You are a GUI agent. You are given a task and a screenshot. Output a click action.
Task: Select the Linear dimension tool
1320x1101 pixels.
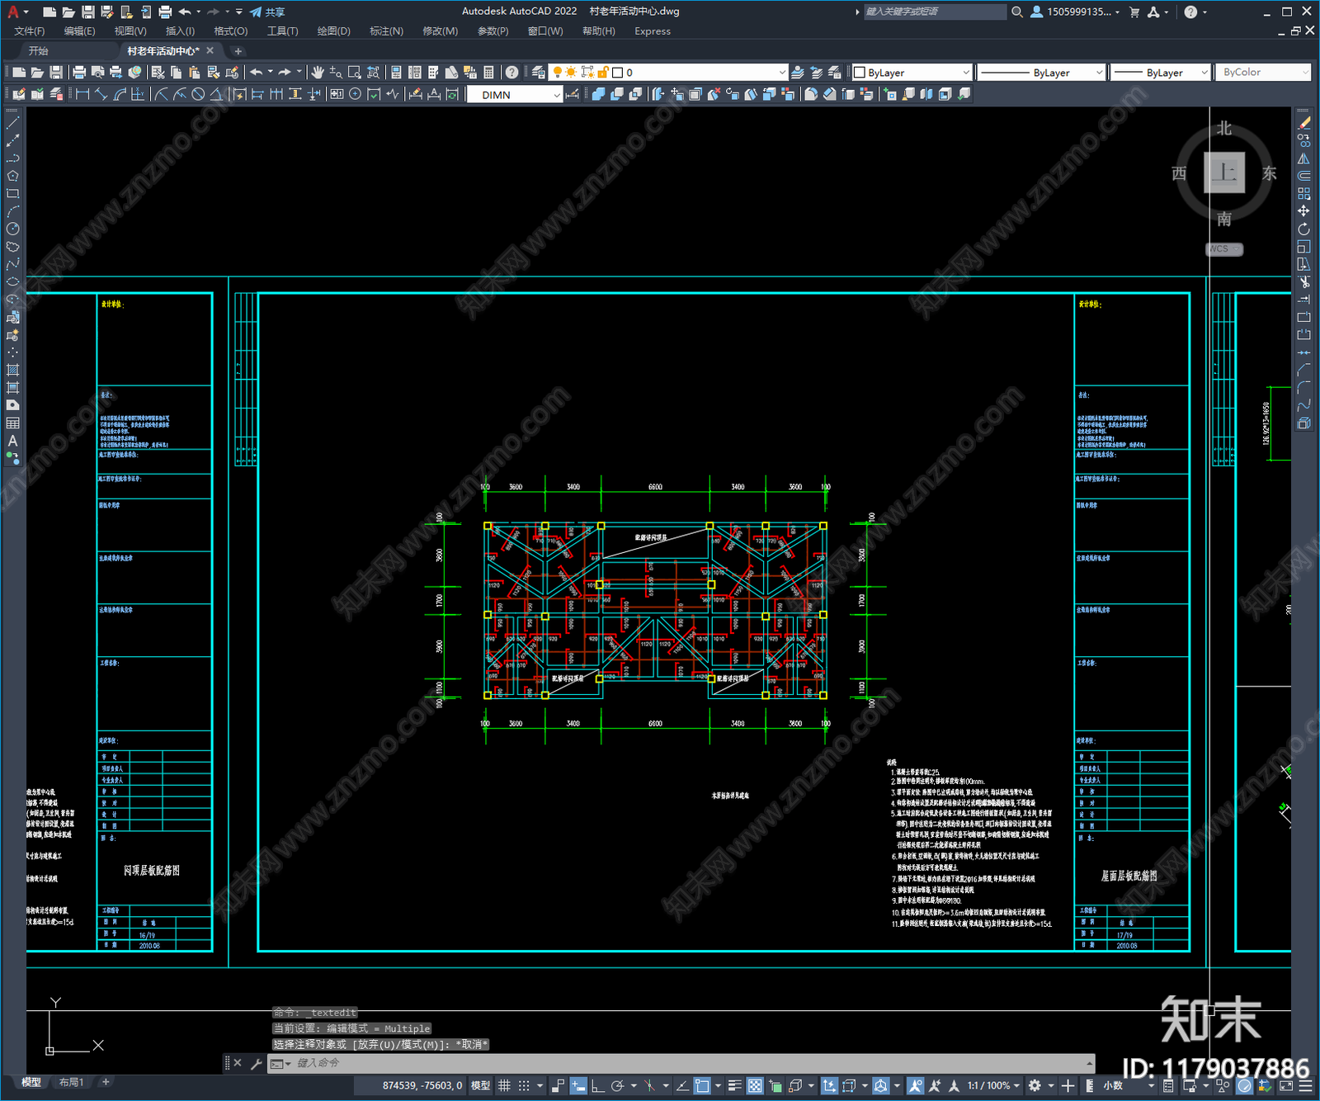[82, 94]
